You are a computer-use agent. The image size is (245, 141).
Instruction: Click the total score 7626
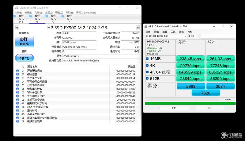[x=206, y=93]
